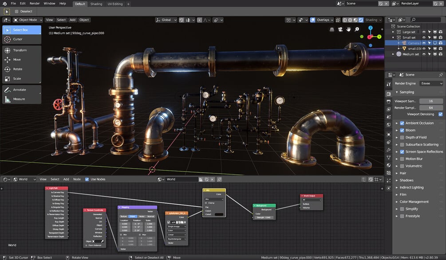Open the Output properties tab icon

pyautogui.click(x=389, y=101)
